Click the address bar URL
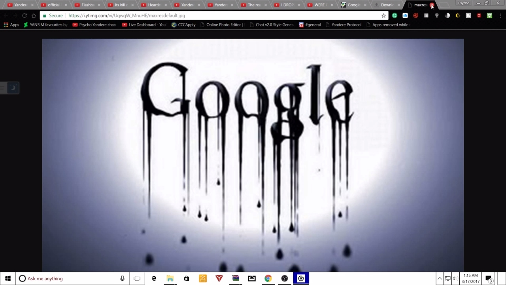506x285 pixels. tap(126, 15)
